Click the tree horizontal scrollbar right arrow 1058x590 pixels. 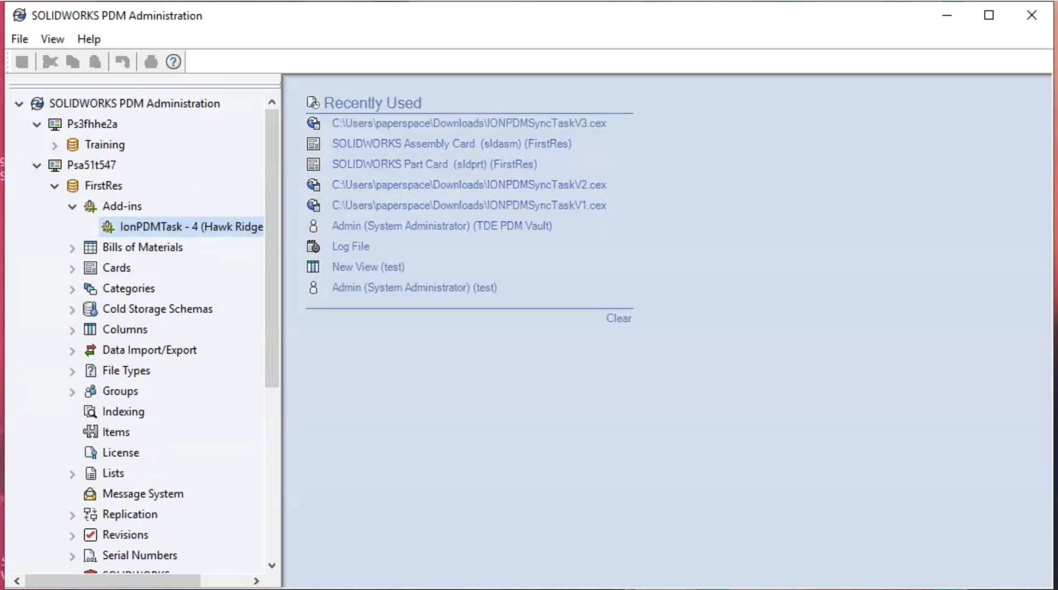(256, 581)
